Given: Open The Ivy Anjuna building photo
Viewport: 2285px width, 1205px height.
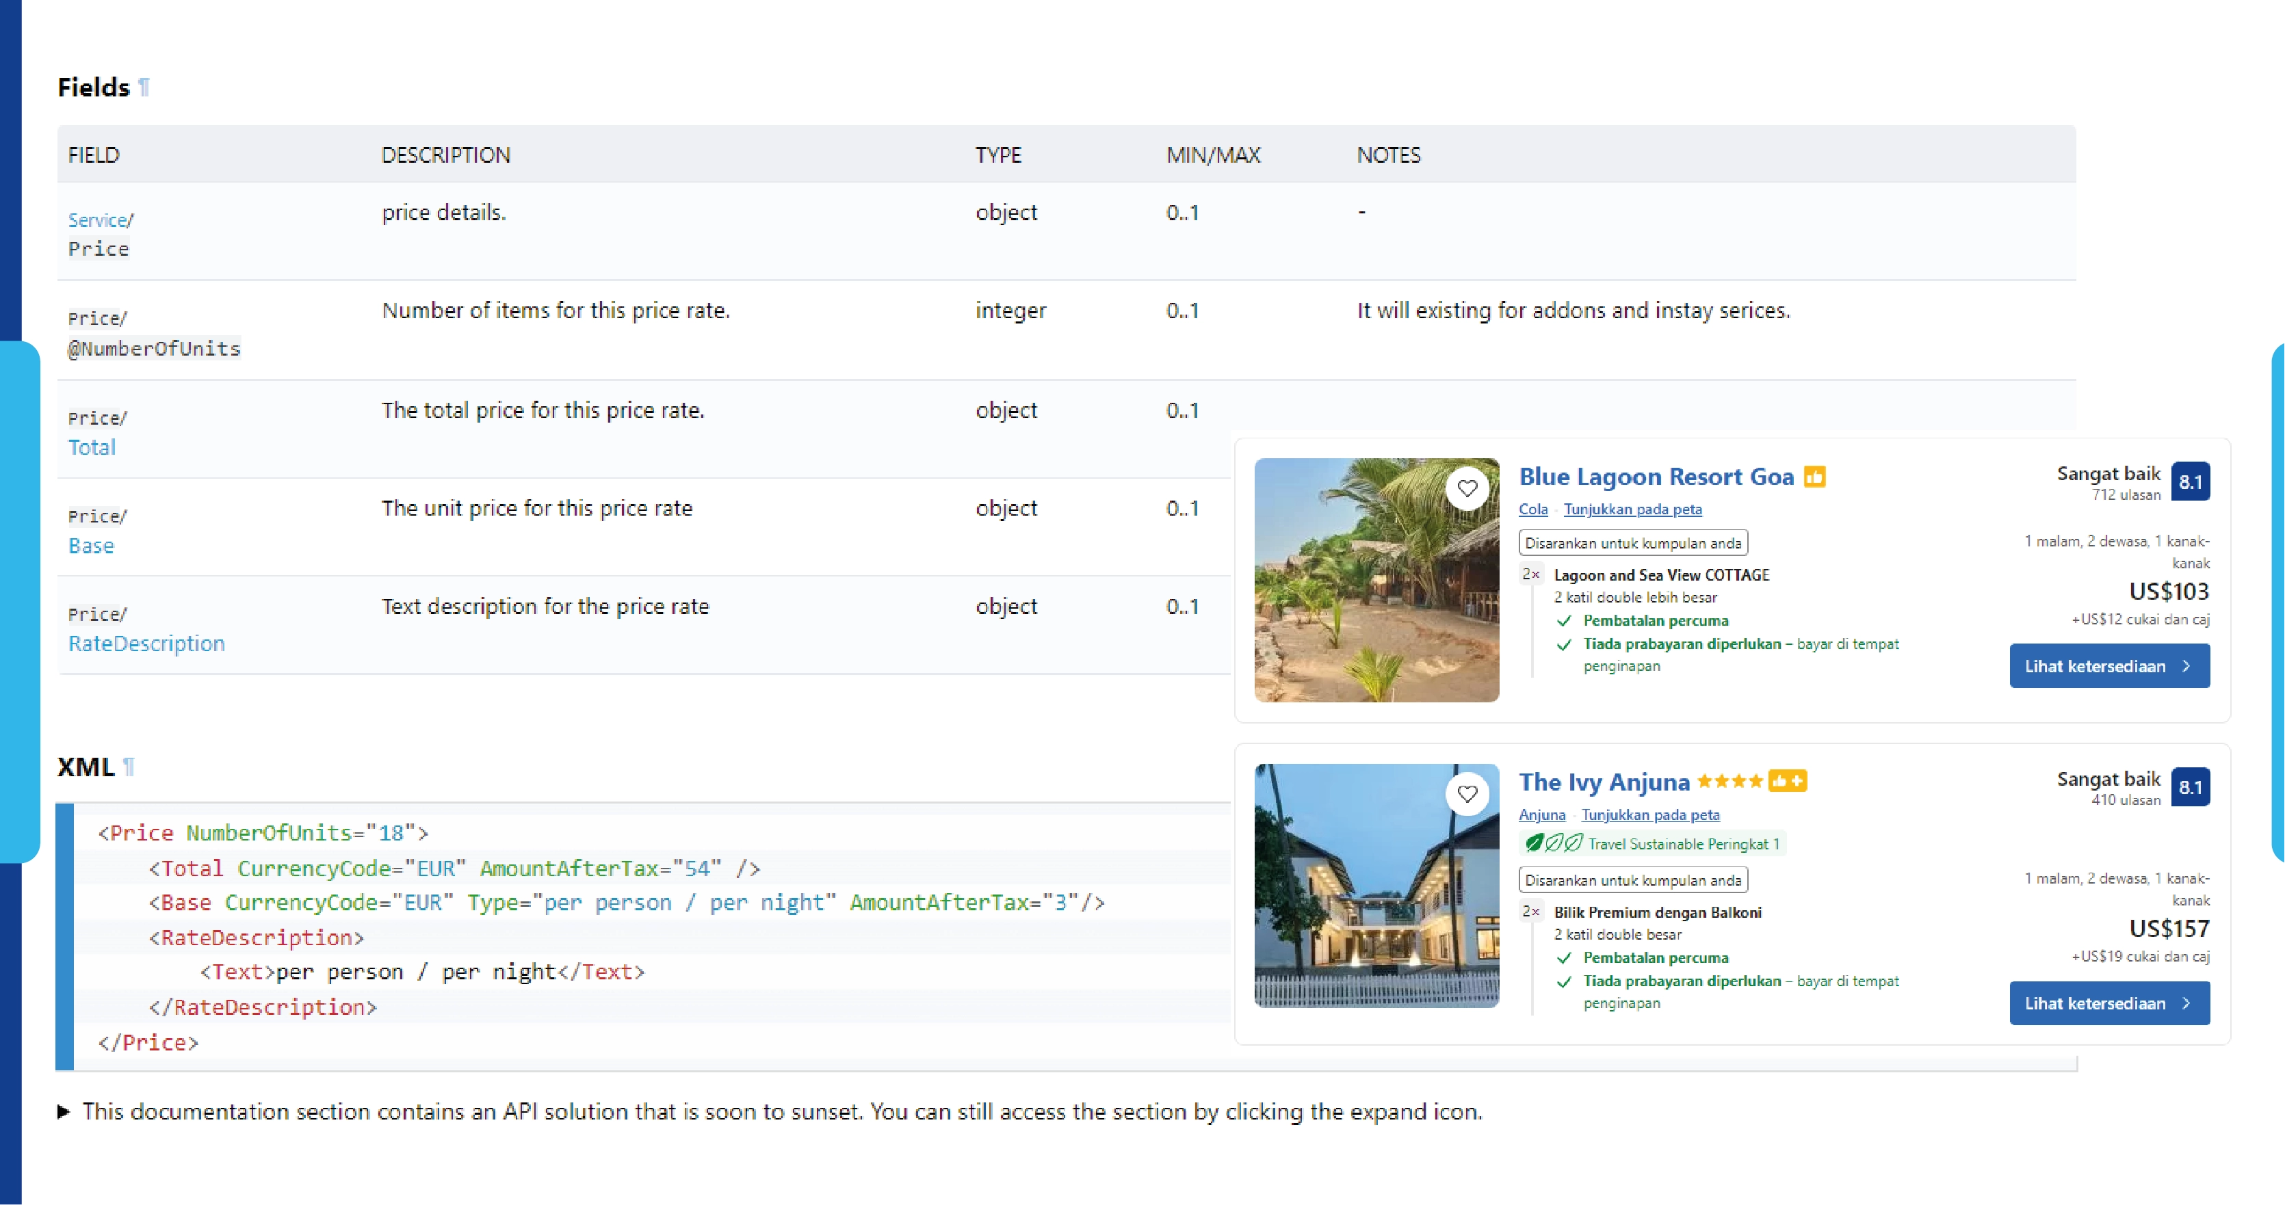Looking at the screenshot, I should tap(1376, 886).
